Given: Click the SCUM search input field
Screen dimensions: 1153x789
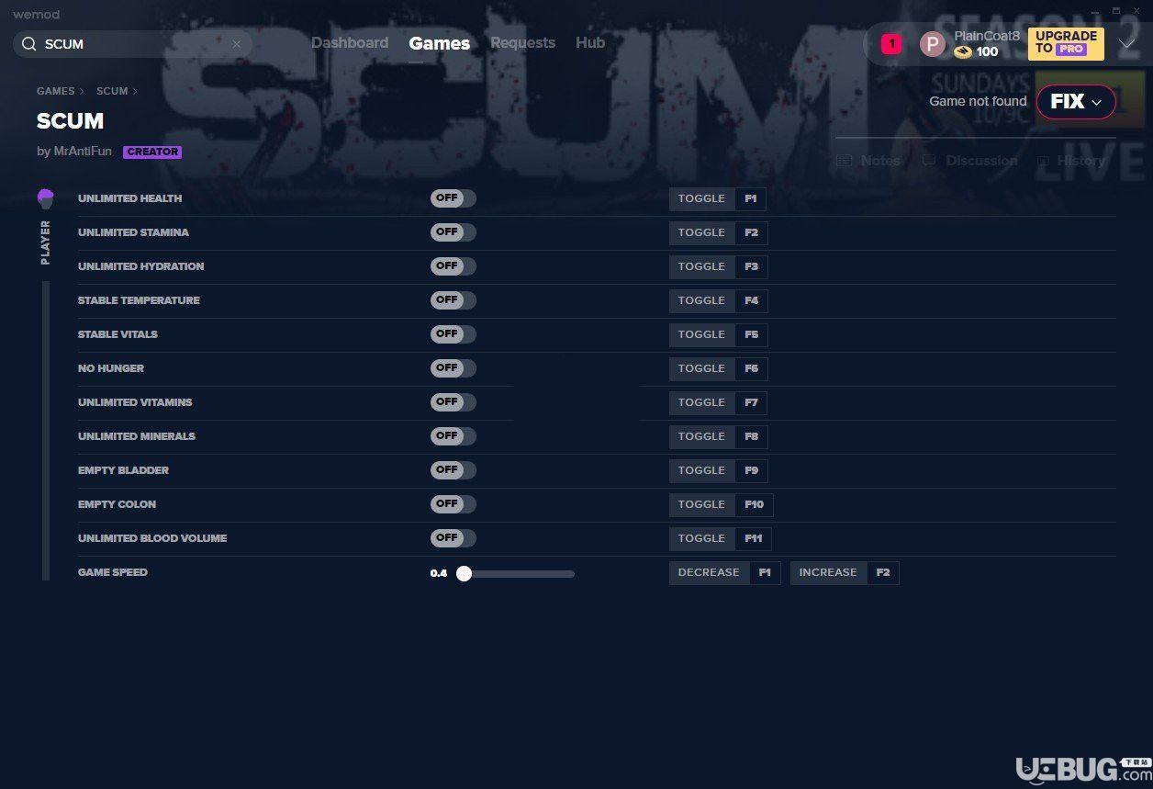Looking at the screenshot, I should coord(133,44).
